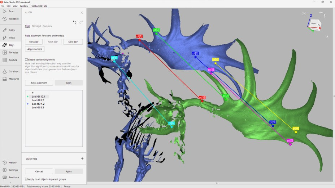Enable texture alignment checkbox

point(26,59)
